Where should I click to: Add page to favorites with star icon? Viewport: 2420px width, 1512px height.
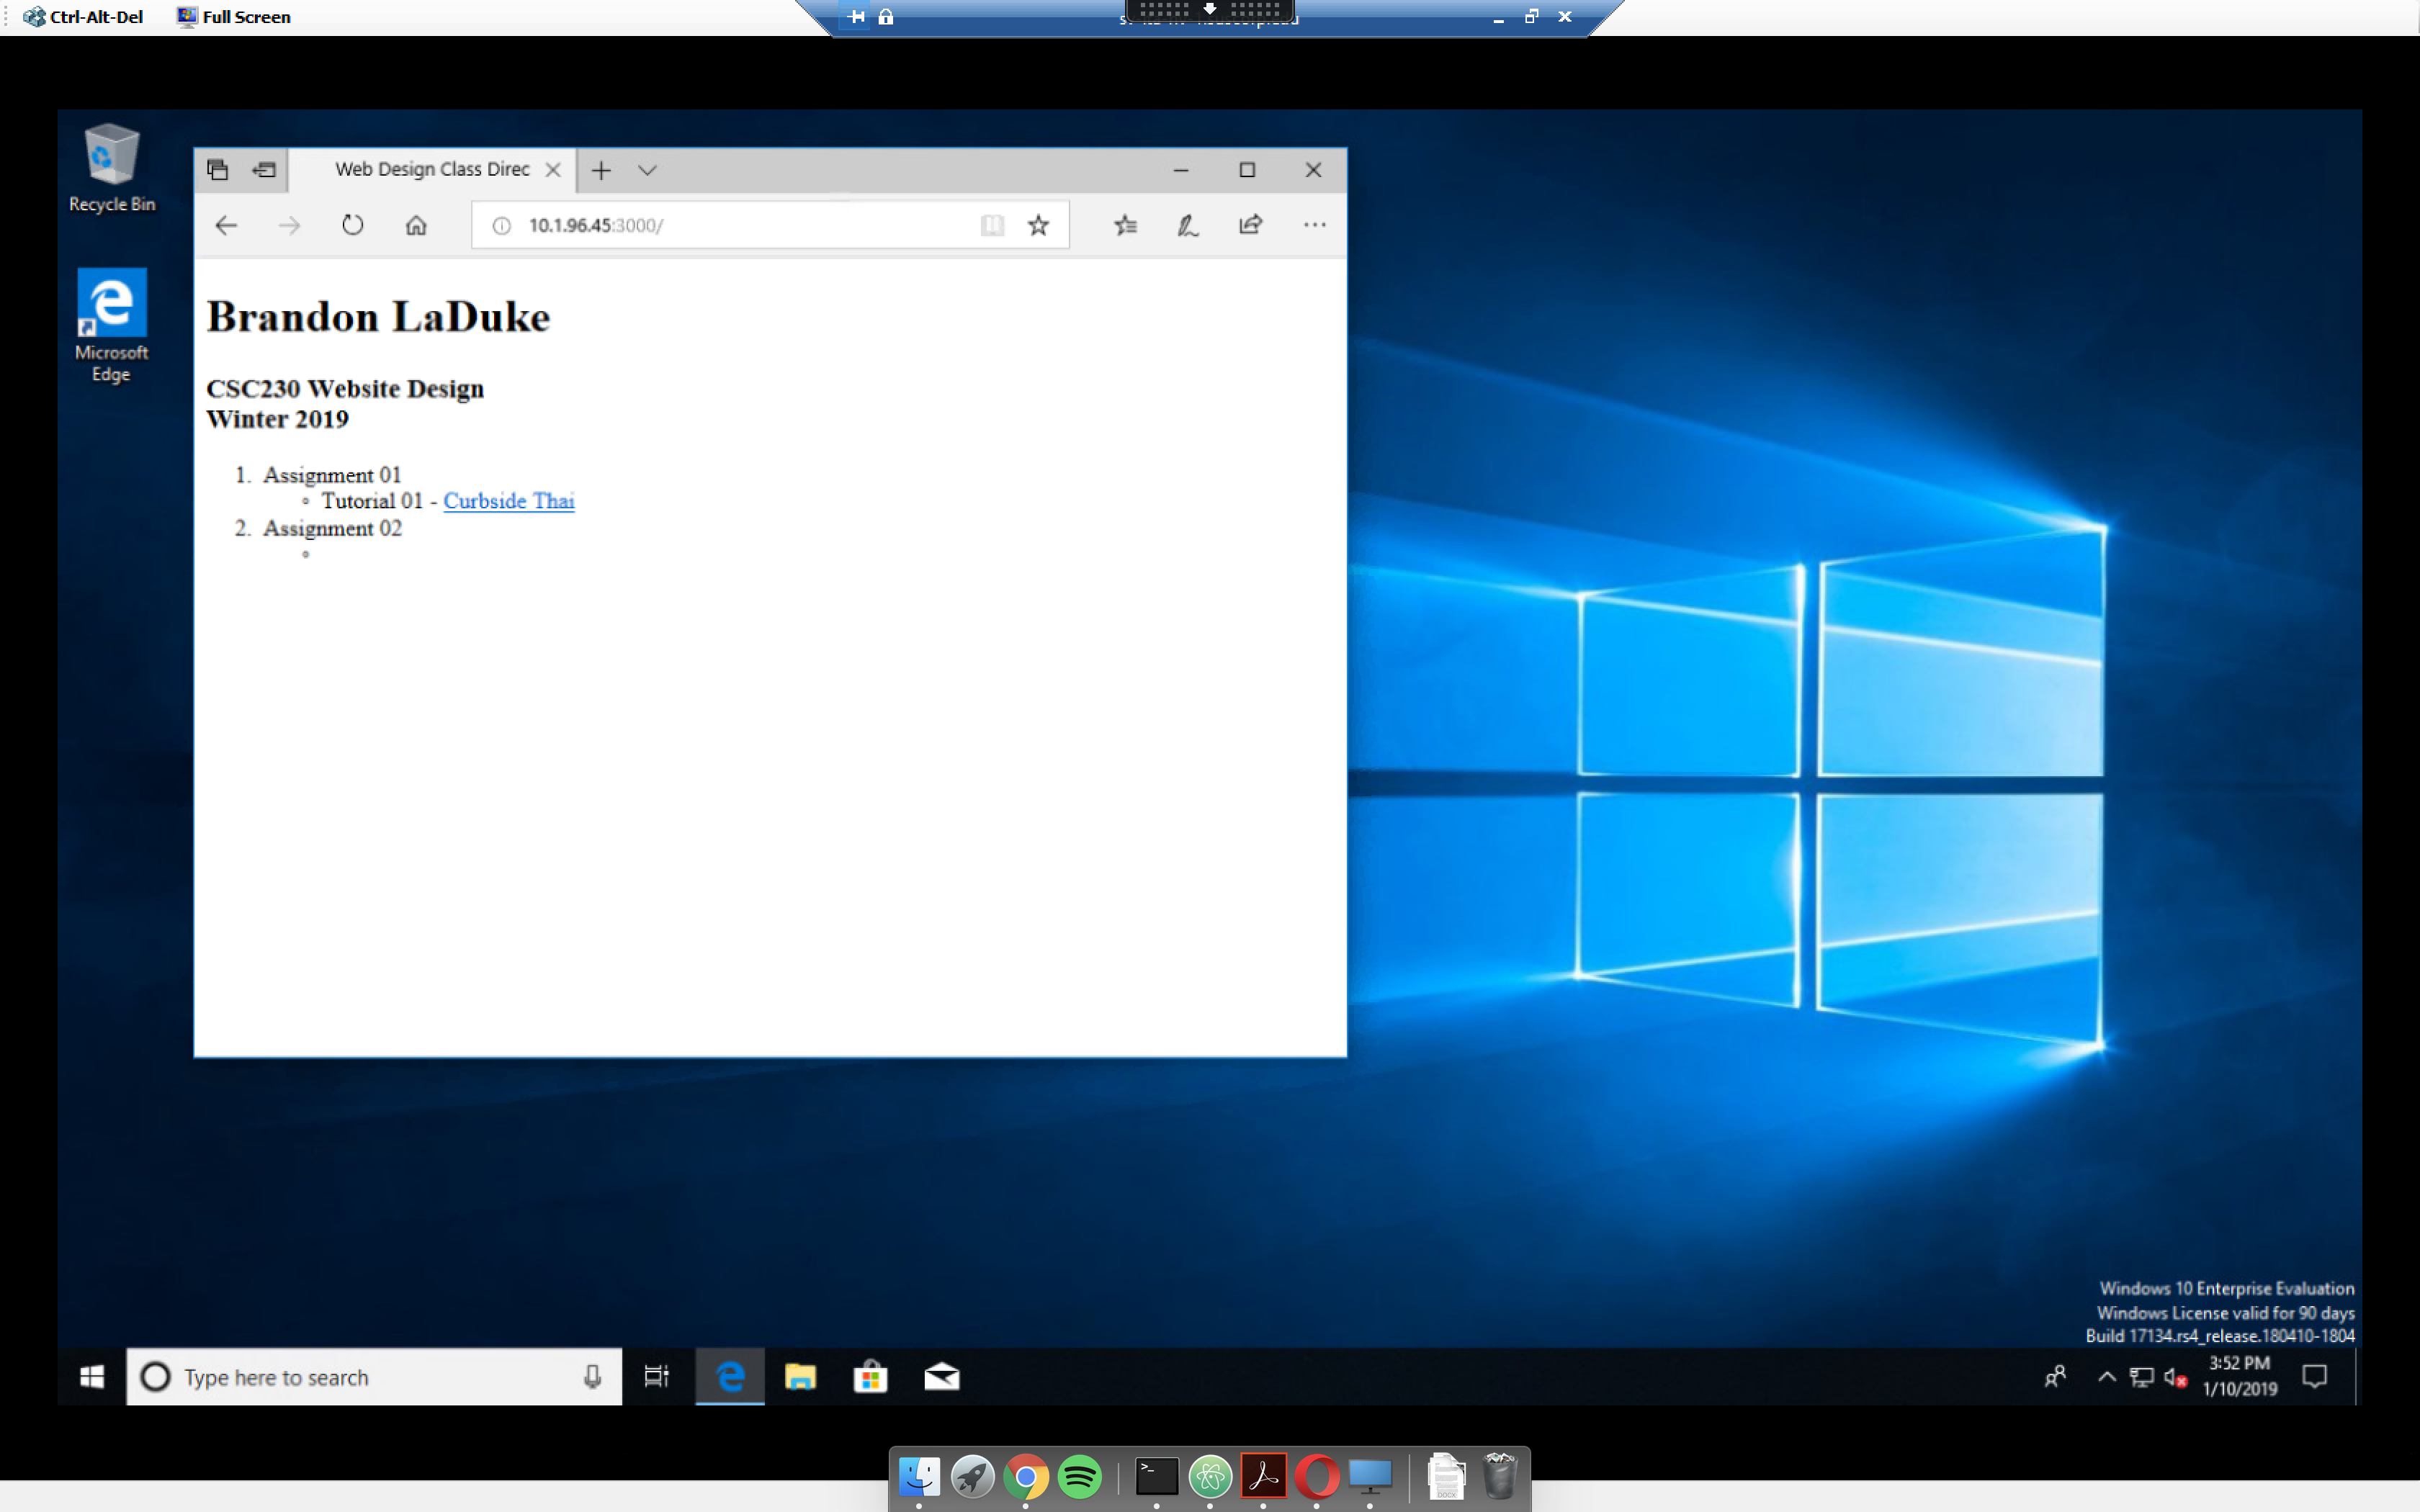click(x=1038, y=225)
